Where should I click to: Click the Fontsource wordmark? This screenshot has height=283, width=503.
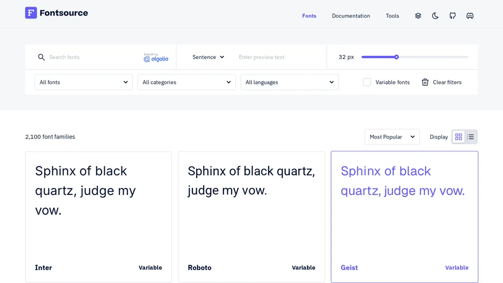point(64,13)
